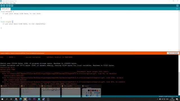Click the third taskbar preview thumbnail

pyautogui.click(x=51, y=92)
